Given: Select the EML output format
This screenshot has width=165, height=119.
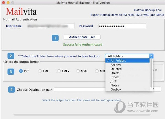Looking at the screenshot, I should tap(40, 71).
